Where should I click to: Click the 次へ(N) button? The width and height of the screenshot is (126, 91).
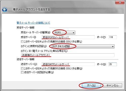pos(91,85)
